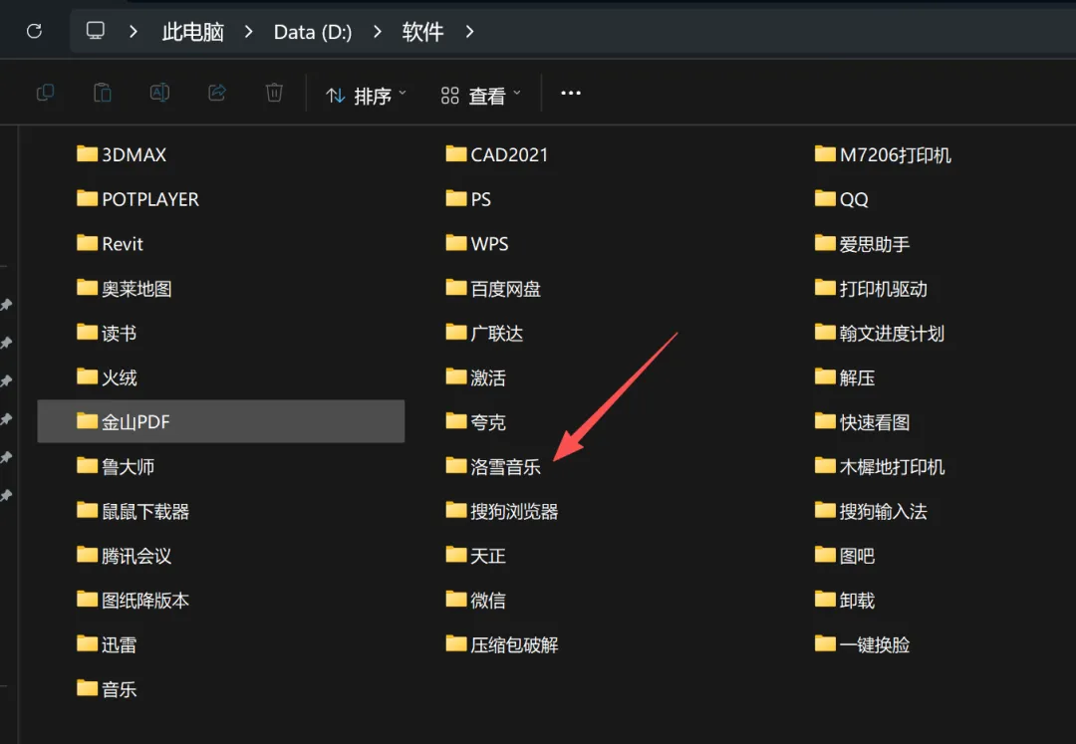Click the refresh icon in address bar
The height and width of the screenshot is (744, 1076).
click(34, 31)
